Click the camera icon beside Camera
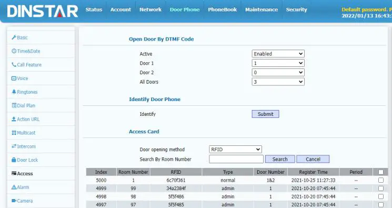392x208 pixels. tap(14, 201)
